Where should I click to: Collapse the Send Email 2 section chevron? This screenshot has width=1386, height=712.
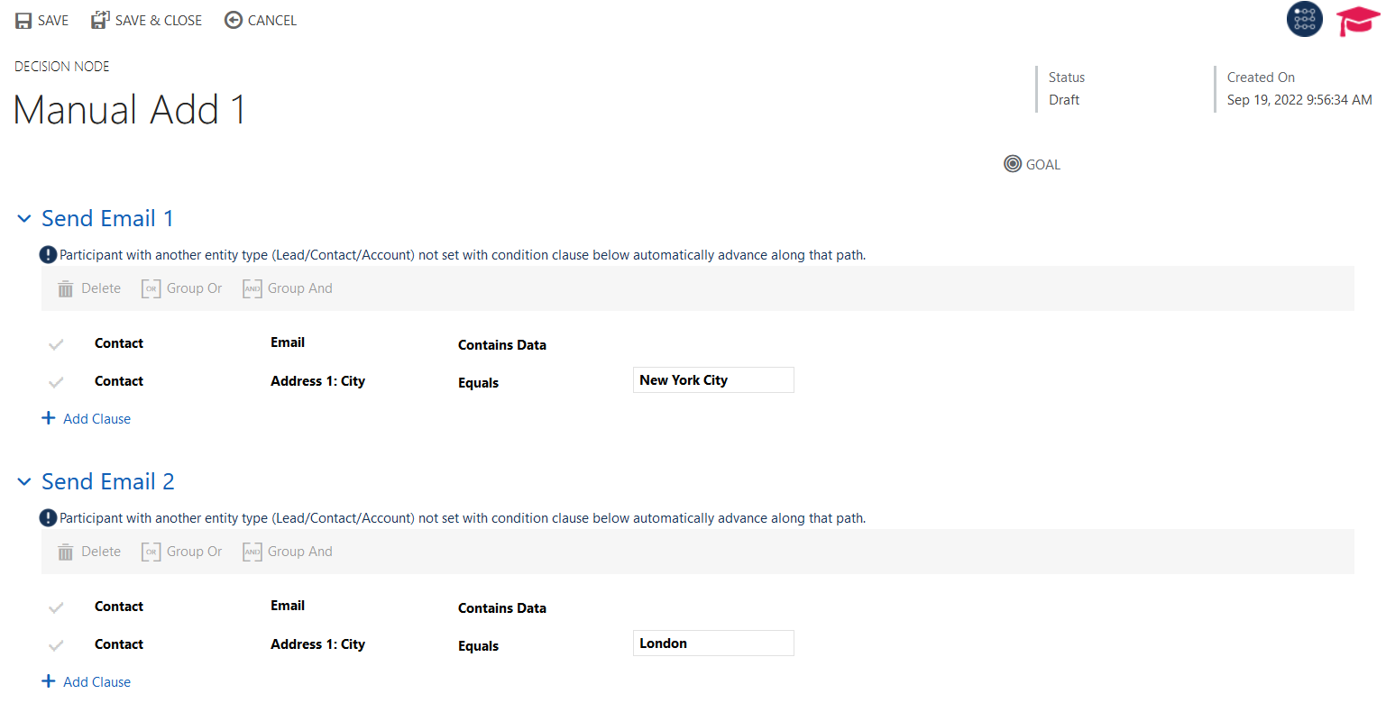24,481
